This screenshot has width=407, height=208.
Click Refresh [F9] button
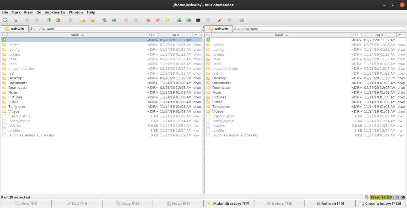coord(330,204)
